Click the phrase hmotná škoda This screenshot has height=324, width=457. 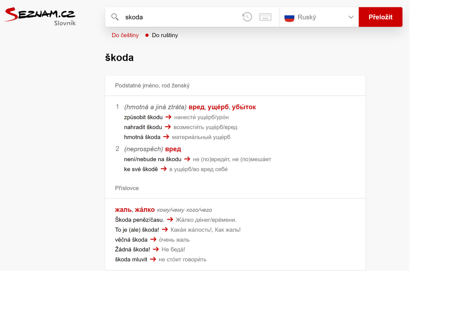coord(142,137)
